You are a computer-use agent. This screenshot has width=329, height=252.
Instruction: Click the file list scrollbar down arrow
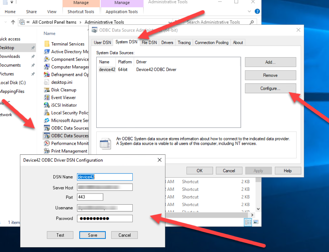pyautogui.click(x=258, y=209)
